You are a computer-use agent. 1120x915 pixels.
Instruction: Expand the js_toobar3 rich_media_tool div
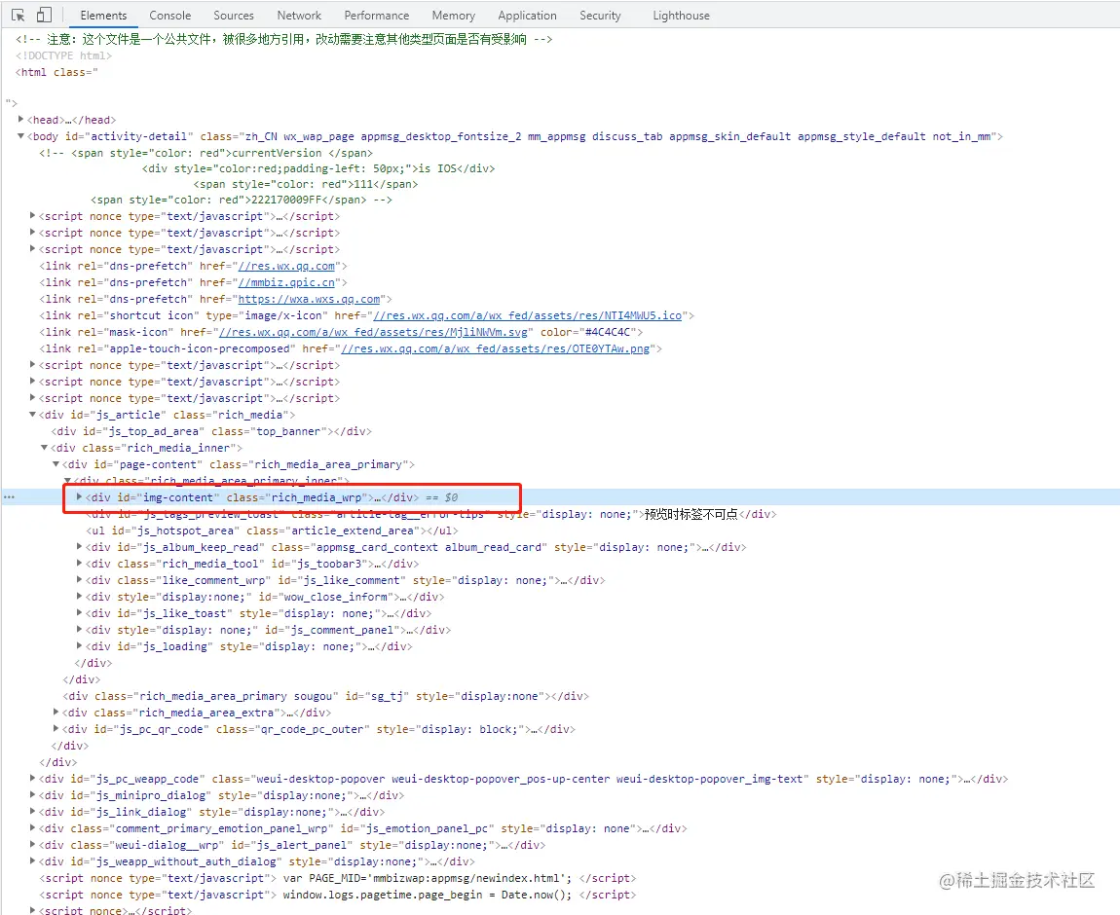79,564
